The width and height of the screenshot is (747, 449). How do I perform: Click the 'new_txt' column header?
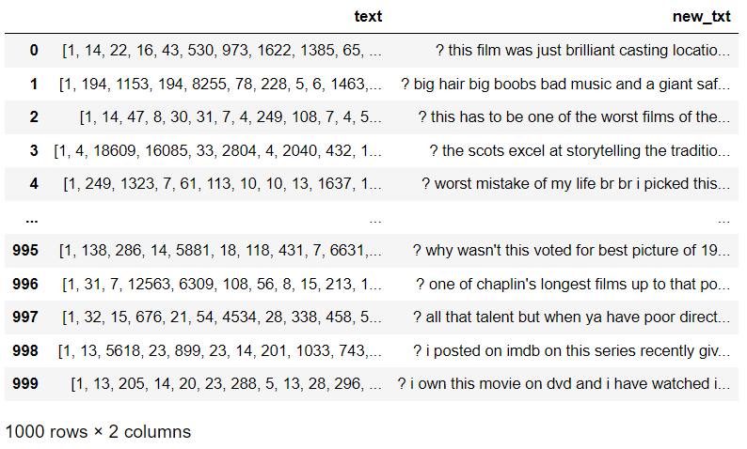(701, 17)
